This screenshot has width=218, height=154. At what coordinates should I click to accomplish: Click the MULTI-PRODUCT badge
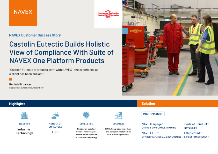tap(153, 114)
